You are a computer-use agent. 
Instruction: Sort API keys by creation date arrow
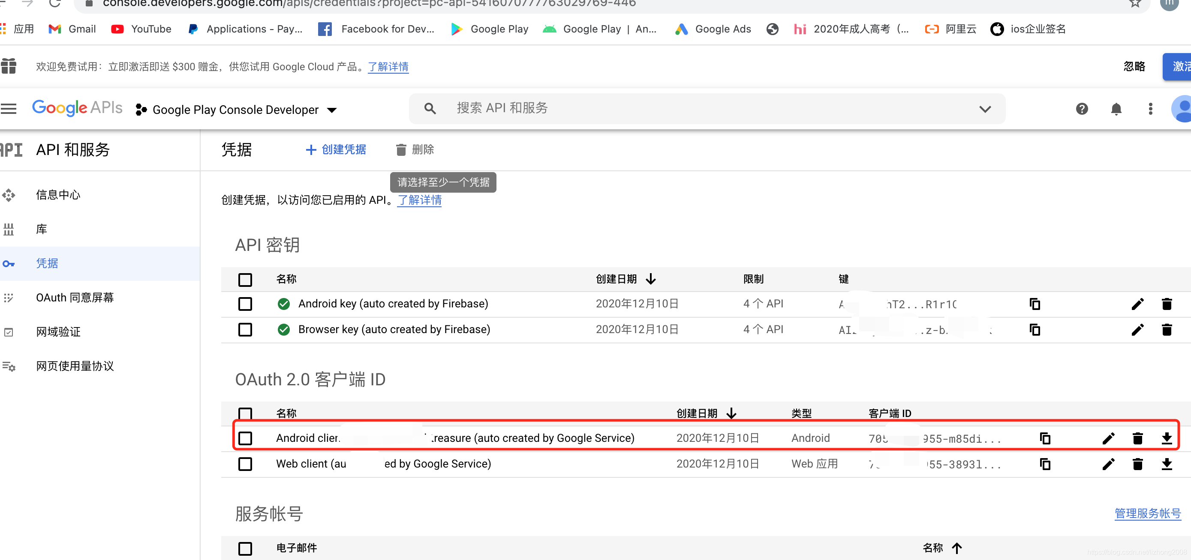pyautogui.click(x=651, y=279)
